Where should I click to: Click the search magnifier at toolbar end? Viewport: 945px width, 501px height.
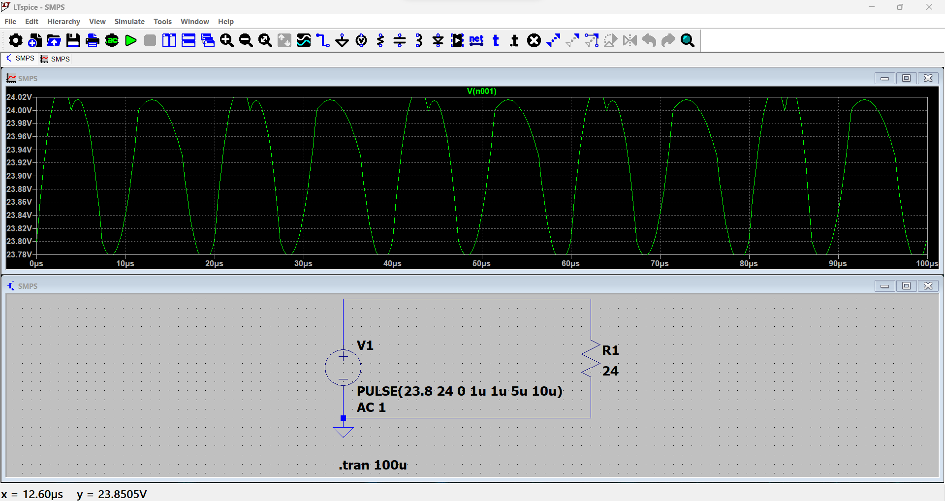[688, 40]
